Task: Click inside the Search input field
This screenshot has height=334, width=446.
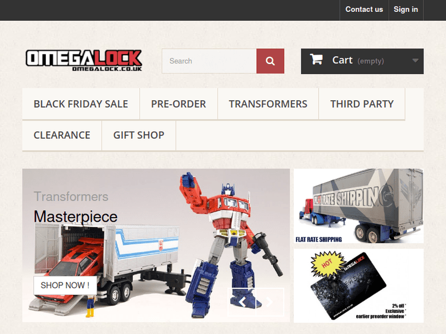Action: pyautogui.click(x=209, y=61)
